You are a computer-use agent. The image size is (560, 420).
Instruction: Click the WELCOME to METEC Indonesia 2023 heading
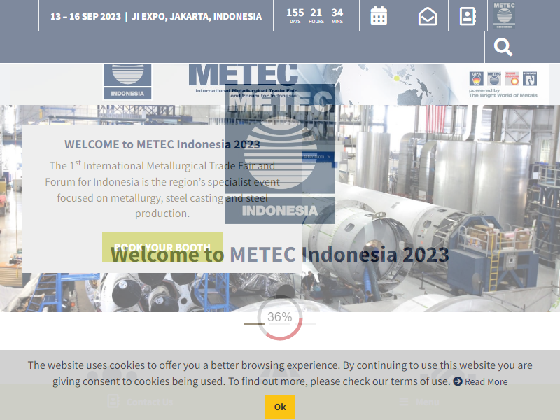162,144
